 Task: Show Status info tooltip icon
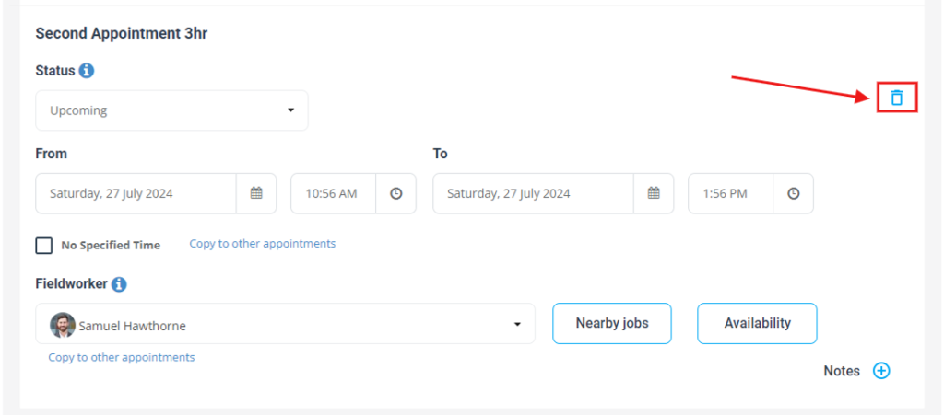(87, 71)
